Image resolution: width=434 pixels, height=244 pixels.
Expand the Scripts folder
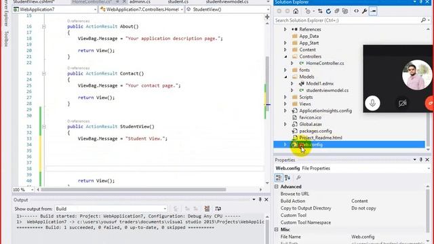(285, 97)
